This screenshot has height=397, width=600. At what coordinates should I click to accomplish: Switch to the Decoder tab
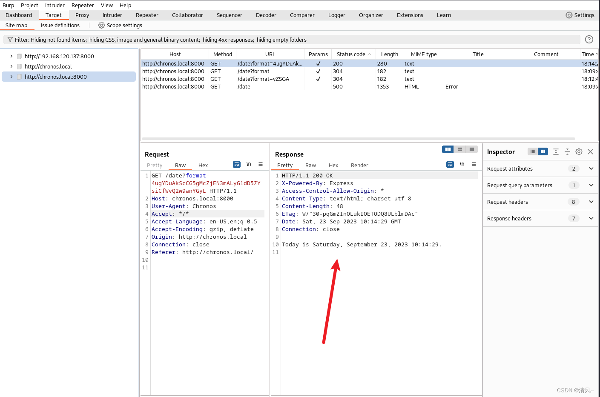click(x=266, y=15)
